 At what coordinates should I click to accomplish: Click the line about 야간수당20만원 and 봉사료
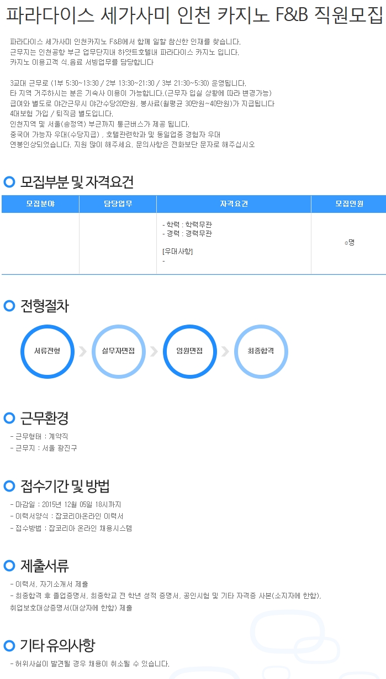[142, 103]
